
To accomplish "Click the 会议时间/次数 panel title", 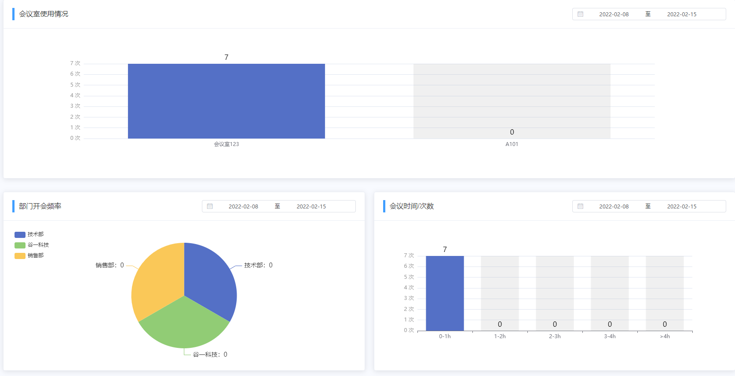I will click(412, 206).
